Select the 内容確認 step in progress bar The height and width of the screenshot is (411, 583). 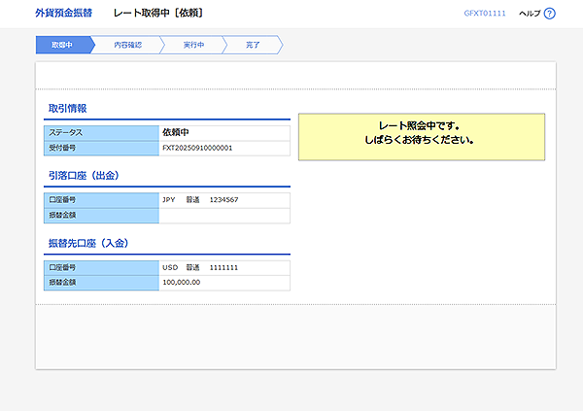point(127,45)
